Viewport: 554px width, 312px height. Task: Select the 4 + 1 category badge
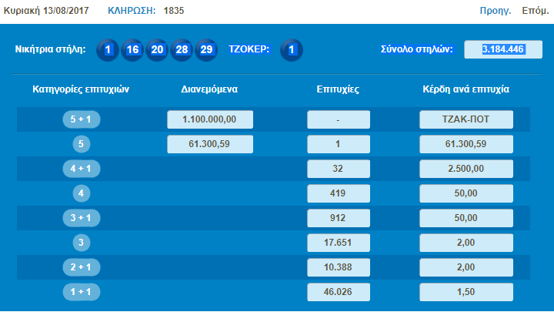[x=82, y=168]
